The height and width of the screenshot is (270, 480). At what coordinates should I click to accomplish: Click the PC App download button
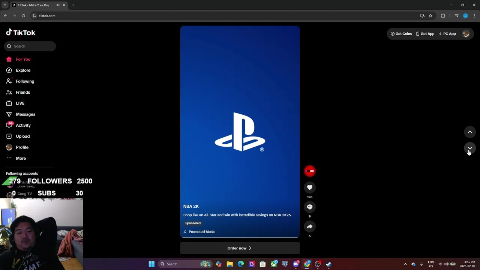(x=447, y=34)
